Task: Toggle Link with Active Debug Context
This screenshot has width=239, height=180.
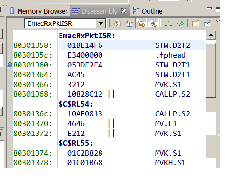Action: pos(141,23)
